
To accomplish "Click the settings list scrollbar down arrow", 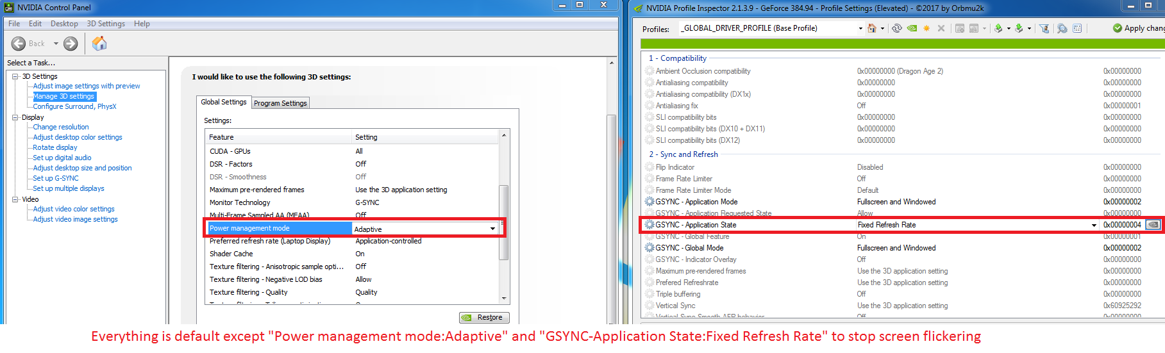I will pyautogui.click(x=504, y=298).
